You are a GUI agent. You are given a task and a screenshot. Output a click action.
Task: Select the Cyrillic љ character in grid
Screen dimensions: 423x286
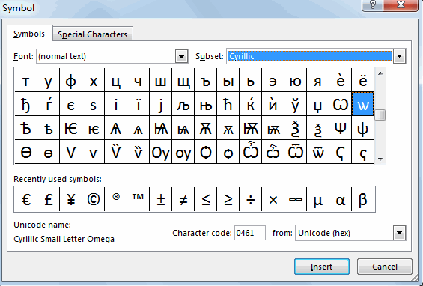183,104
